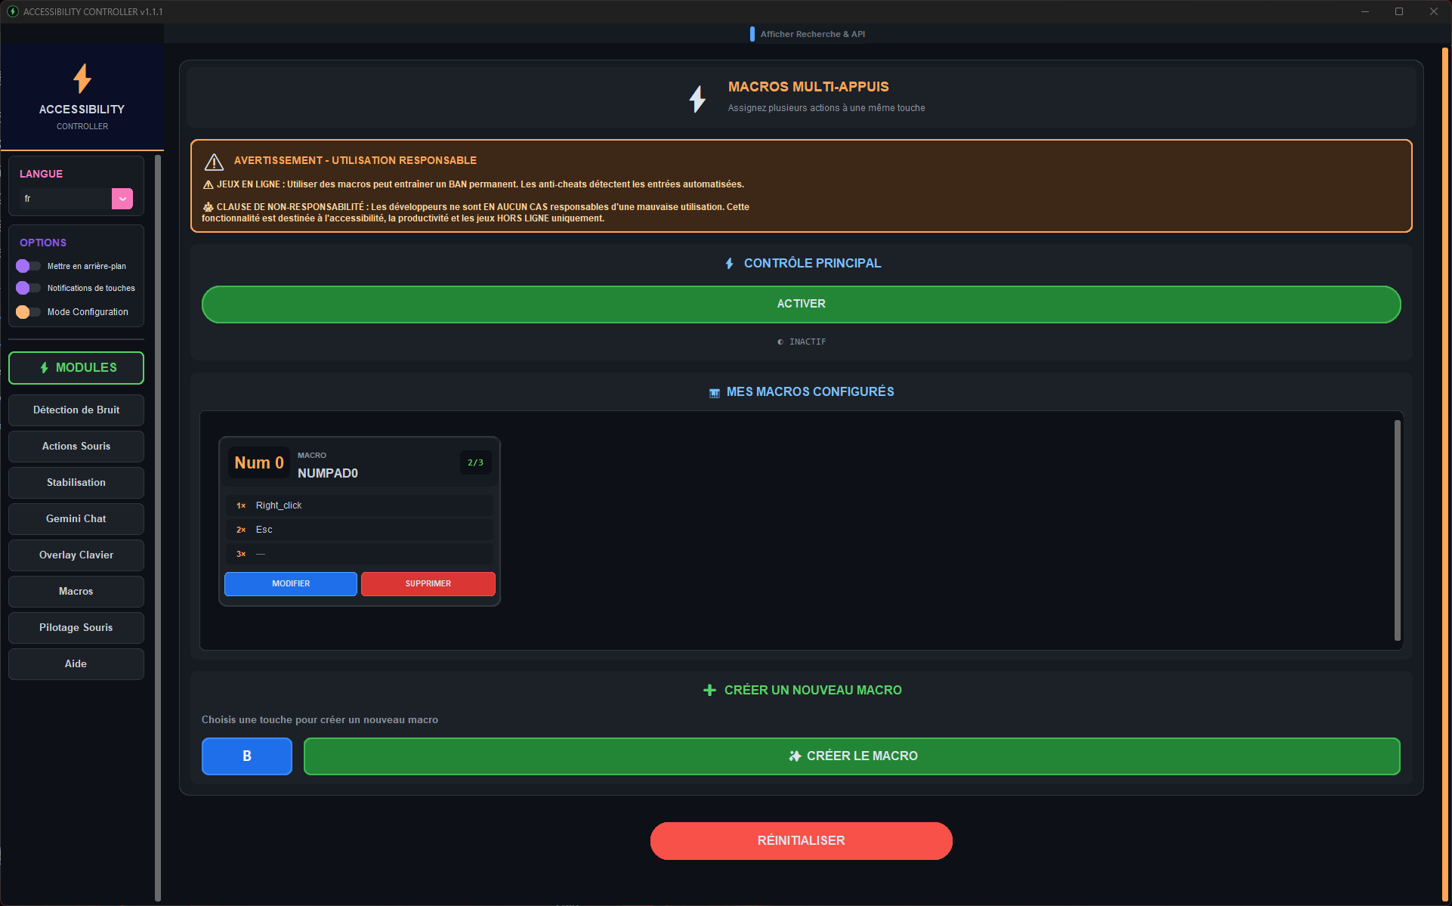Click the blue bolt icon beside Contrôle Principal
The image size is (1452, 906).
click(x=729, y=264)
